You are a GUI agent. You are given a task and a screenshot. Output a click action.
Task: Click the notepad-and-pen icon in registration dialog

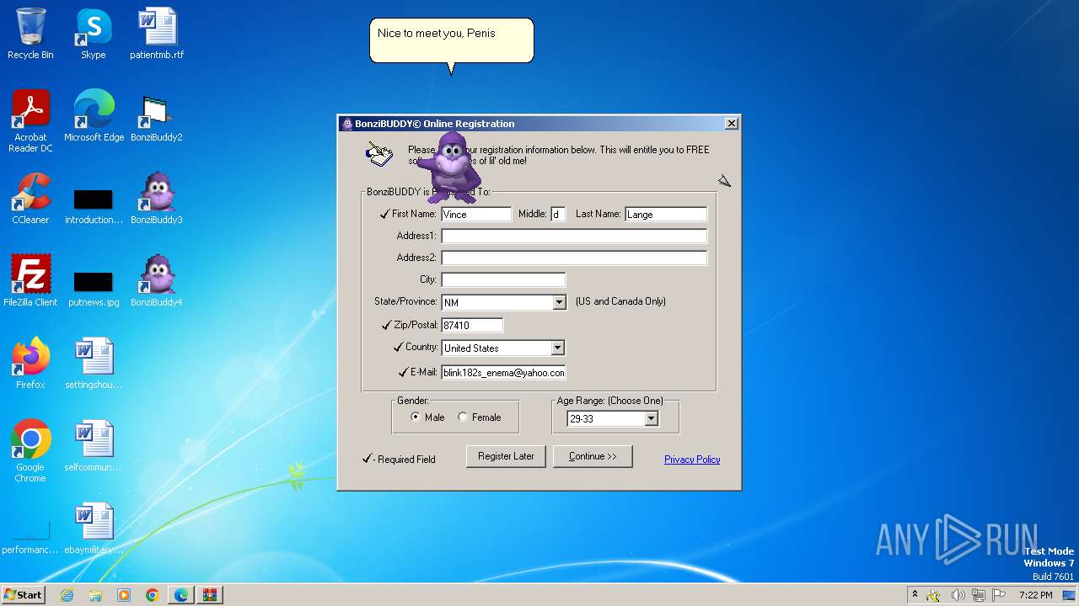[x=379, y=154]
